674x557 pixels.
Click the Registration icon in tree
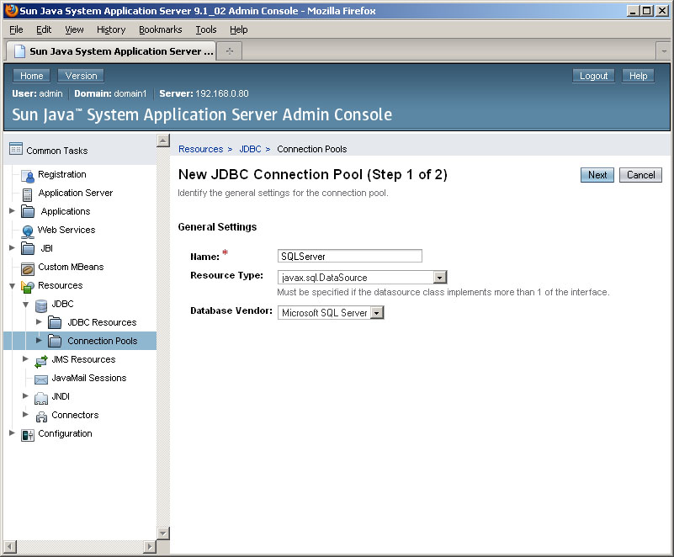(28, 176)
